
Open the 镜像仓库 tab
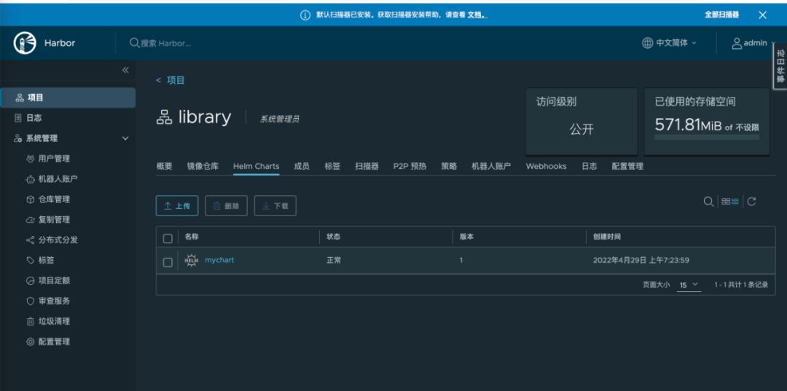point(203,167)
